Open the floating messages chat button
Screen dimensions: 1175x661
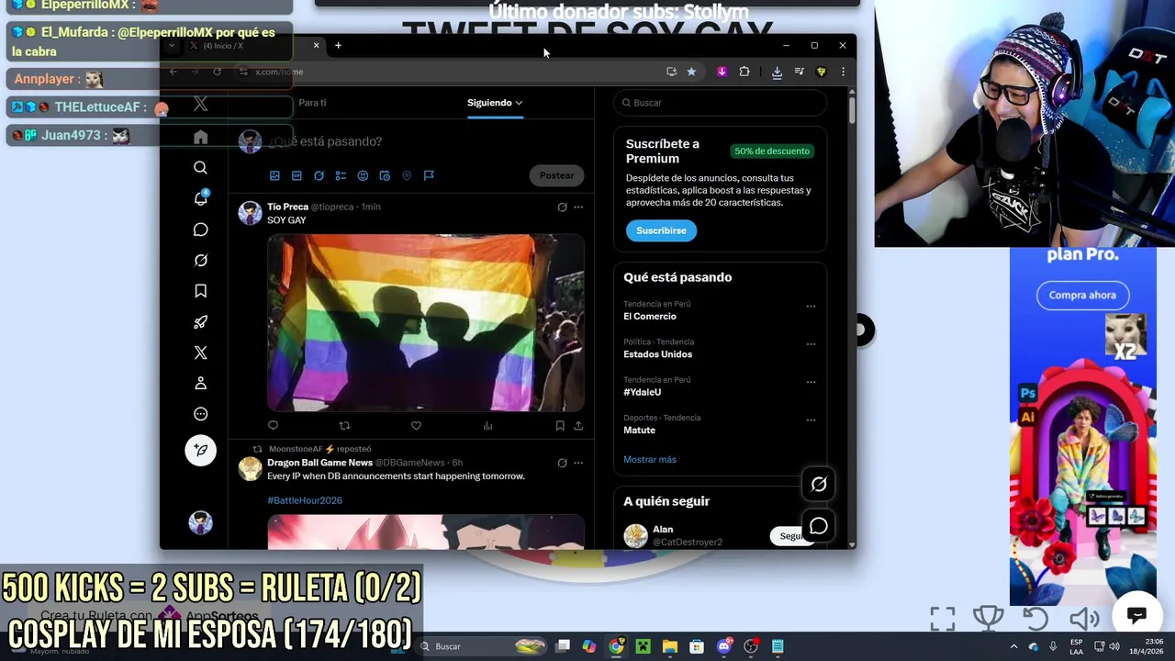click(819, 526)
